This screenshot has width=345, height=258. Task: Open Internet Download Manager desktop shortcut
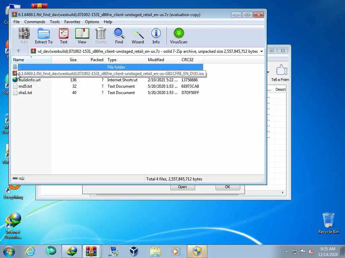pos(13,226)
